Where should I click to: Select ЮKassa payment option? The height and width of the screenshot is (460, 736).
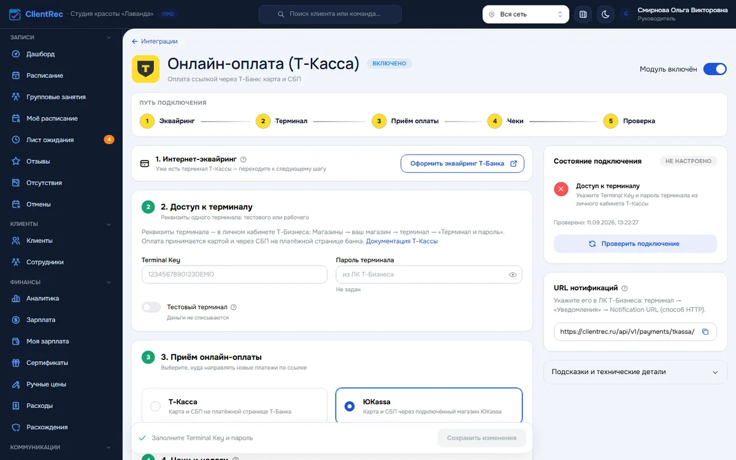point(429,406)
